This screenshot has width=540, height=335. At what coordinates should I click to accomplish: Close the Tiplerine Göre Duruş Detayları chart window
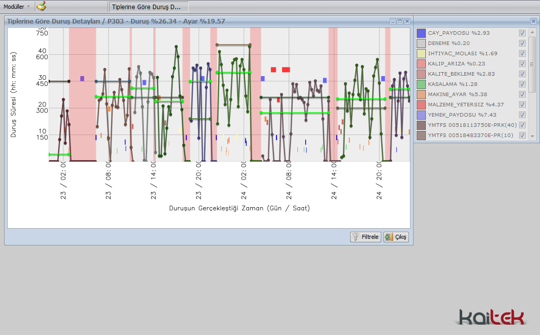tap(407, 21)
